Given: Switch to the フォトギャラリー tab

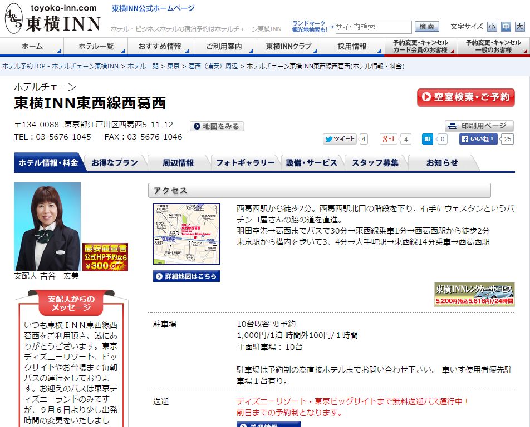Looking at the screenshot, I should pos(245,163).
